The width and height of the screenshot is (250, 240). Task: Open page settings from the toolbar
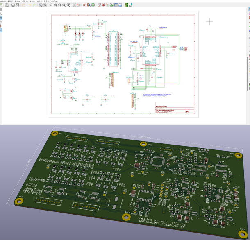[x=7, y=5]
